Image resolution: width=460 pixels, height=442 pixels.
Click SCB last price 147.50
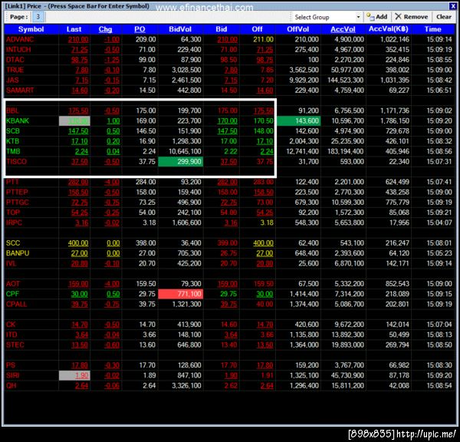tap(78, 131)
